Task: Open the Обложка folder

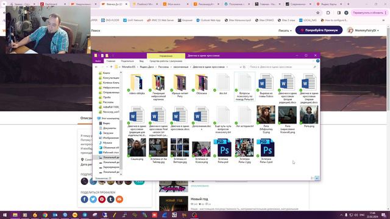Action: click(x=201, y=85)
